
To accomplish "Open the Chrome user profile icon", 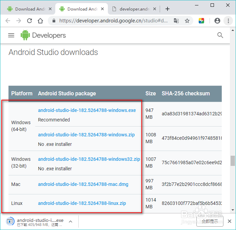I will [x=217, y=21].
